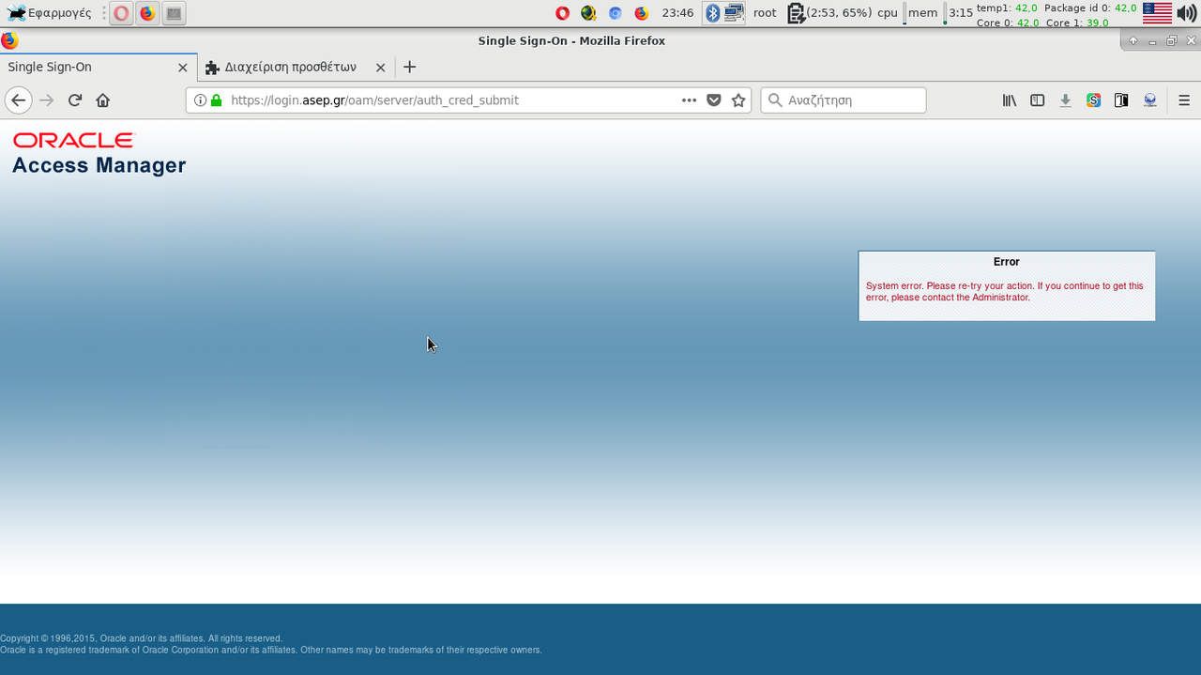The image size is (1201, 675).
Task: Click the Oracle logo
Action: (73, 140)
